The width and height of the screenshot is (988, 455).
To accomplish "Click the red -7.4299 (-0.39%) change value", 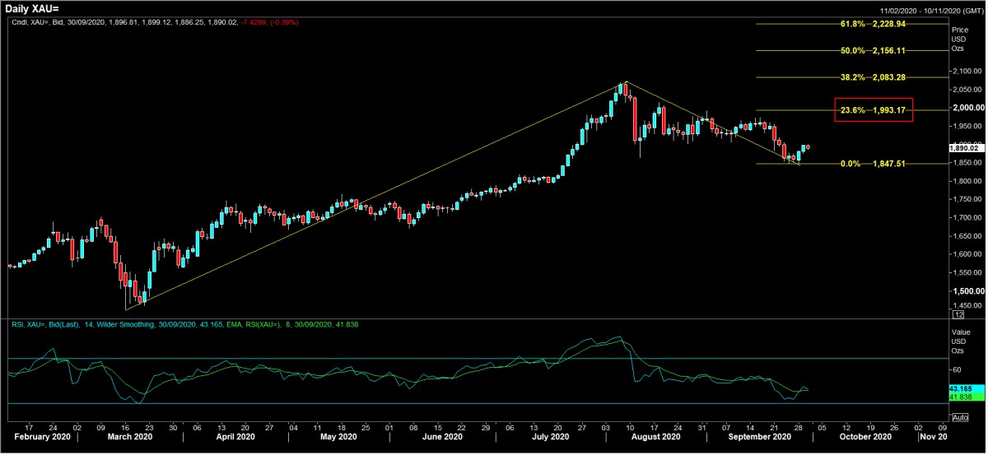I will [x=268, y=22].
